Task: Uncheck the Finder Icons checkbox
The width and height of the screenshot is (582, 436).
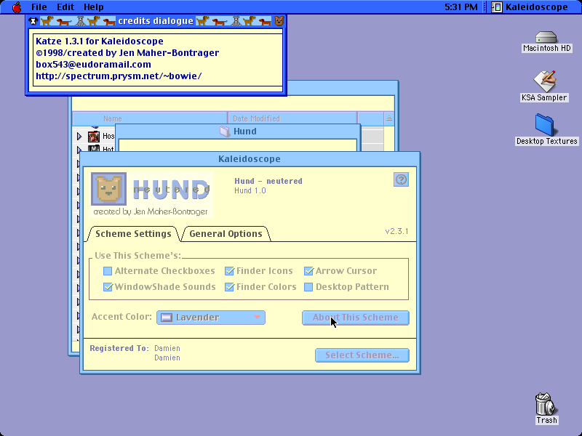Action: [x=229, y=271]
